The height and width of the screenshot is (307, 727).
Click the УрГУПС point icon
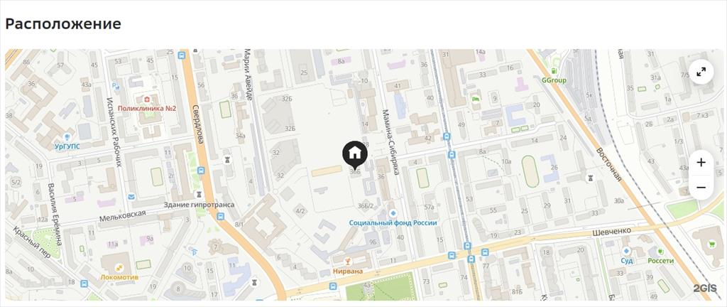coord(67,136)
